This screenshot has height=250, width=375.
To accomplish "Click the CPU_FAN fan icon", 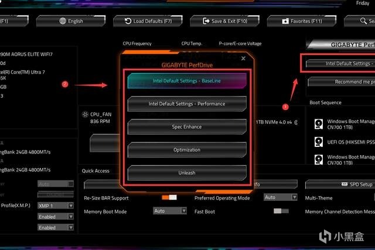I will pos(85,115).
